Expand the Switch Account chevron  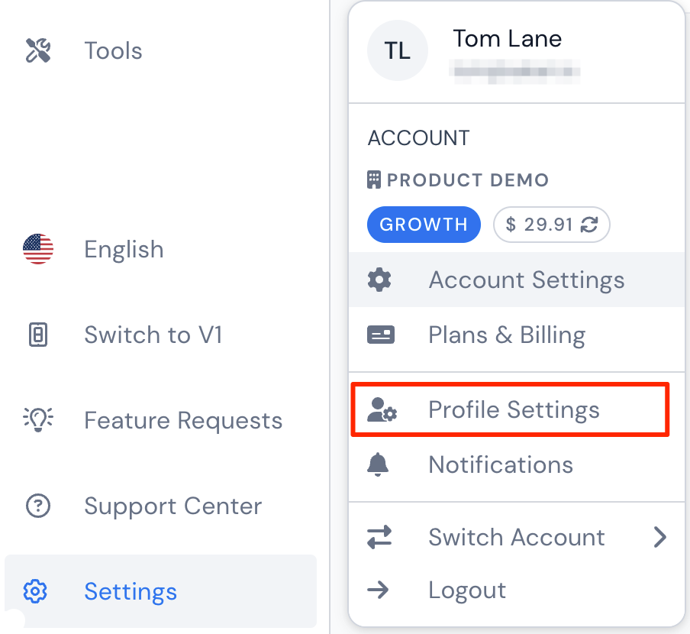coord(659,537)
